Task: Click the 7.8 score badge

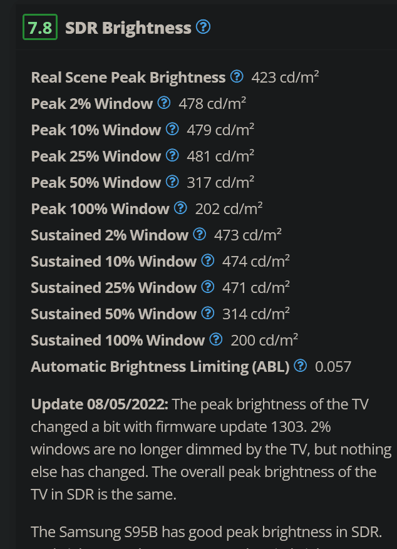Action: tap(40, 27)
